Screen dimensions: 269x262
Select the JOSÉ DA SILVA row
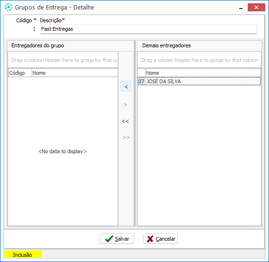tap(199, 81)
